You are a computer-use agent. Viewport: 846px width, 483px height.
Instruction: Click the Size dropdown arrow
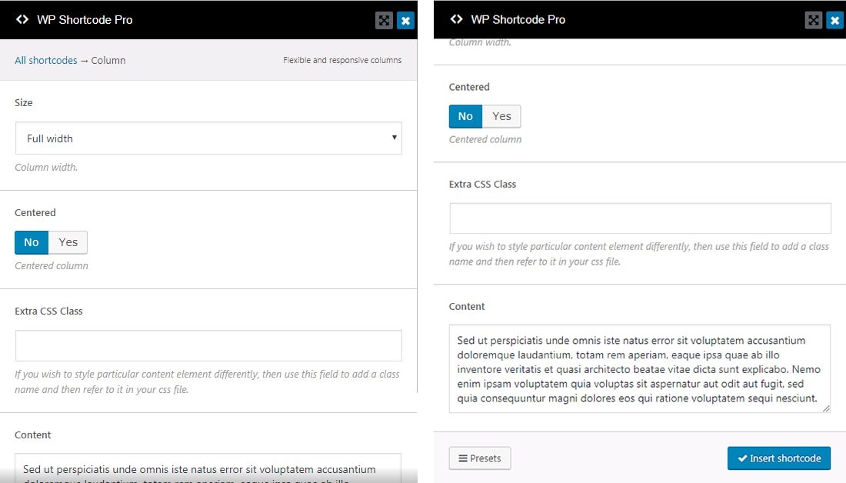point(394,138)
